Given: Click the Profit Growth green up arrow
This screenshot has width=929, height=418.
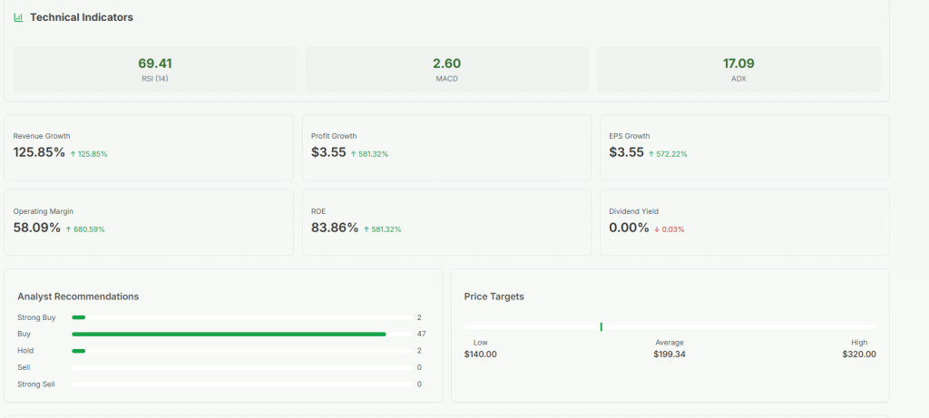Looking at the screenshot, I should click(x=354, y=154).
